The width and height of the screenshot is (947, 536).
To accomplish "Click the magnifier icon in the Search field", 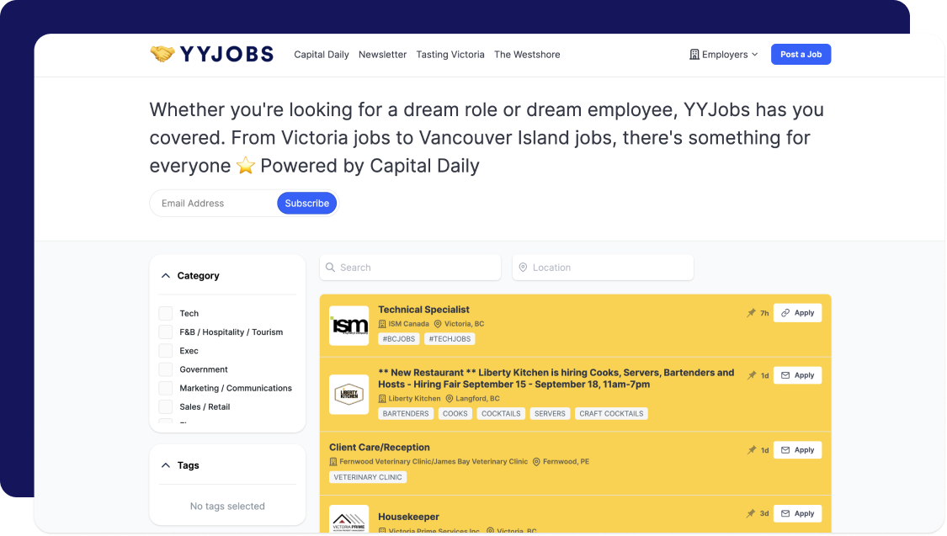I will [331, 267].
